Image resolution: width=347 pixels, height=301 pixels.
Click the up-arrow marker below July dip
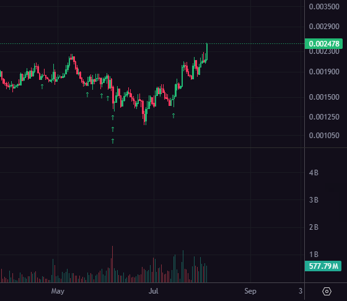173,116
